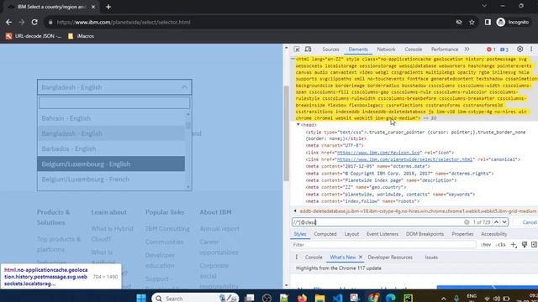Click the blue issues count badge

[x=504, y=49]
